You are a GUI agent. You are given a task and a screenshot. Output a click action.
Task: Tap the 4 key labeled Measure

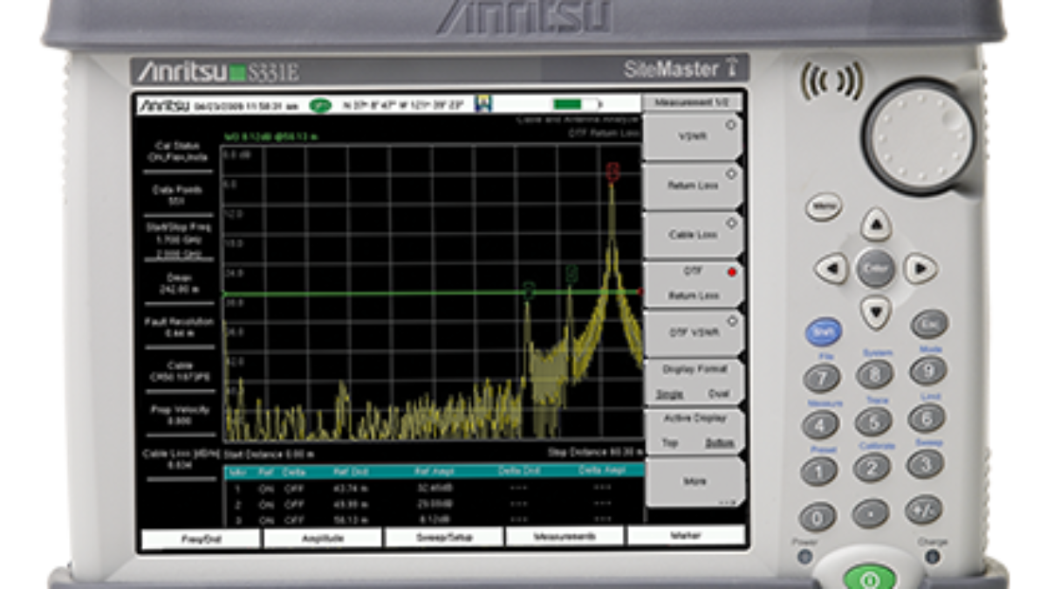pyautogui.click(x=820, y=425)
